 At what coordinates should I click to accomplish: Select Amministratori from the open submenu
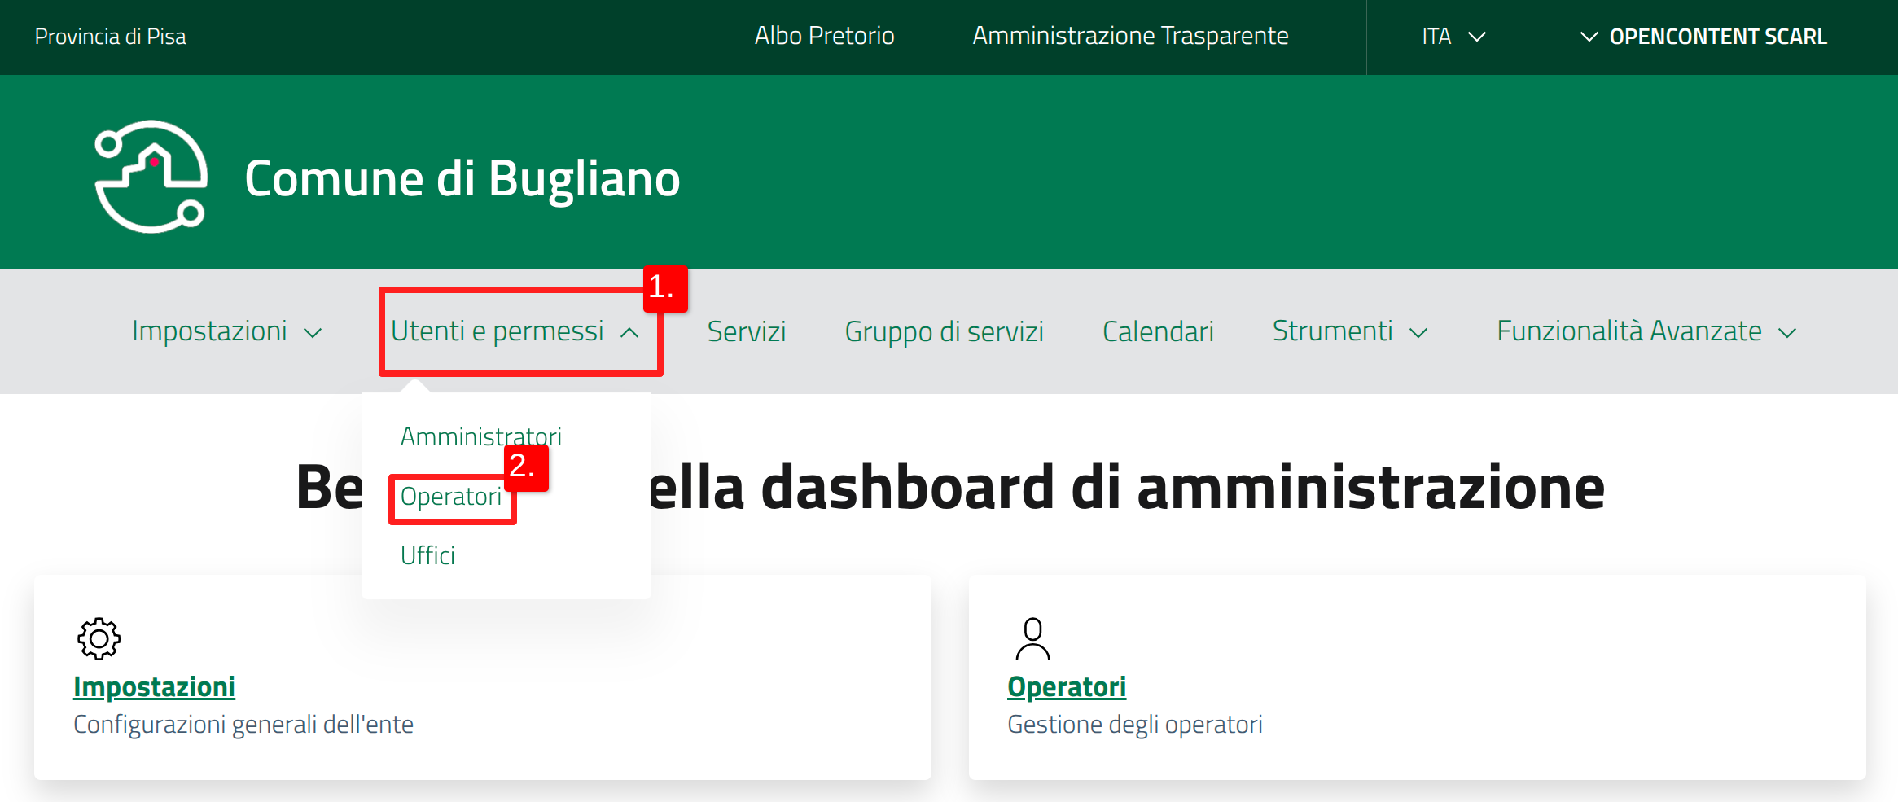[480, 437]
